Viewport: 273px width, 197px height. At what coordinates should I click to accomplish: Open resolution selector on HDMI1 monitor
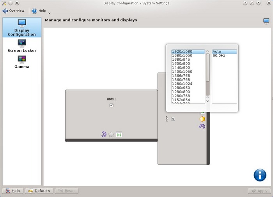(x=119, y=135)
